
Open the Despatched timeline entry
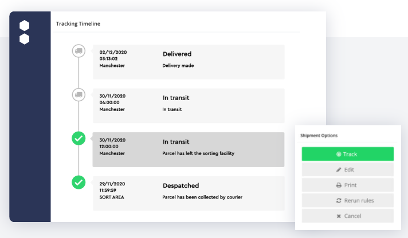(x=188, y=193)
